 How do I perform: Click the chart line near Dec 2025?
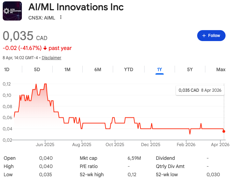pos(150,129)
